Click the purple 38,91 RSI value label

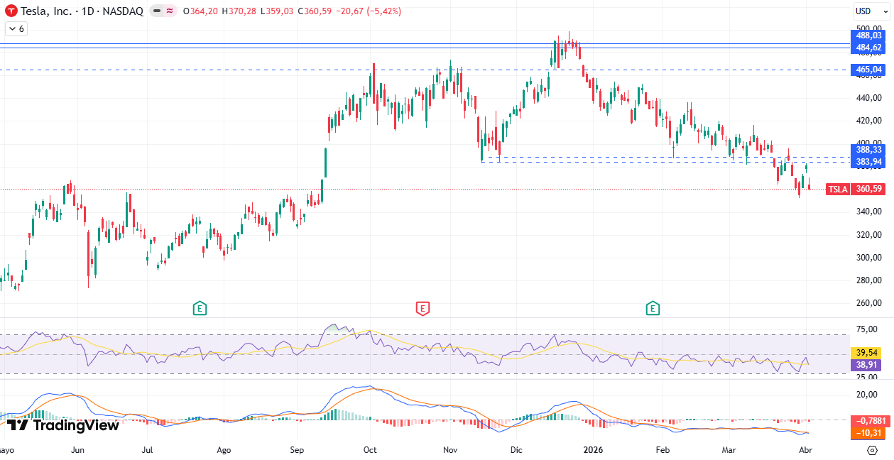point(868,364)
